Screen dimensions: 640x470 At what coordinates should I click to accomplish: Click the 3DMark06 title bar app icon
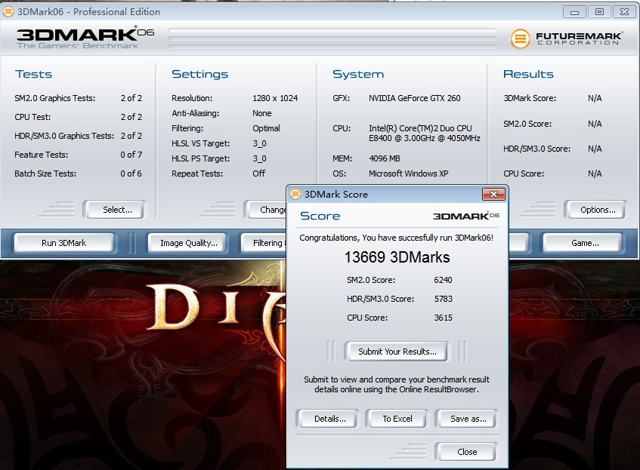(x=8, y=11)
